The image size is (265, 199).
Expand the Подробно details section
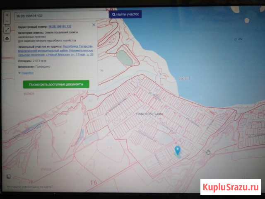click(26, 73)
